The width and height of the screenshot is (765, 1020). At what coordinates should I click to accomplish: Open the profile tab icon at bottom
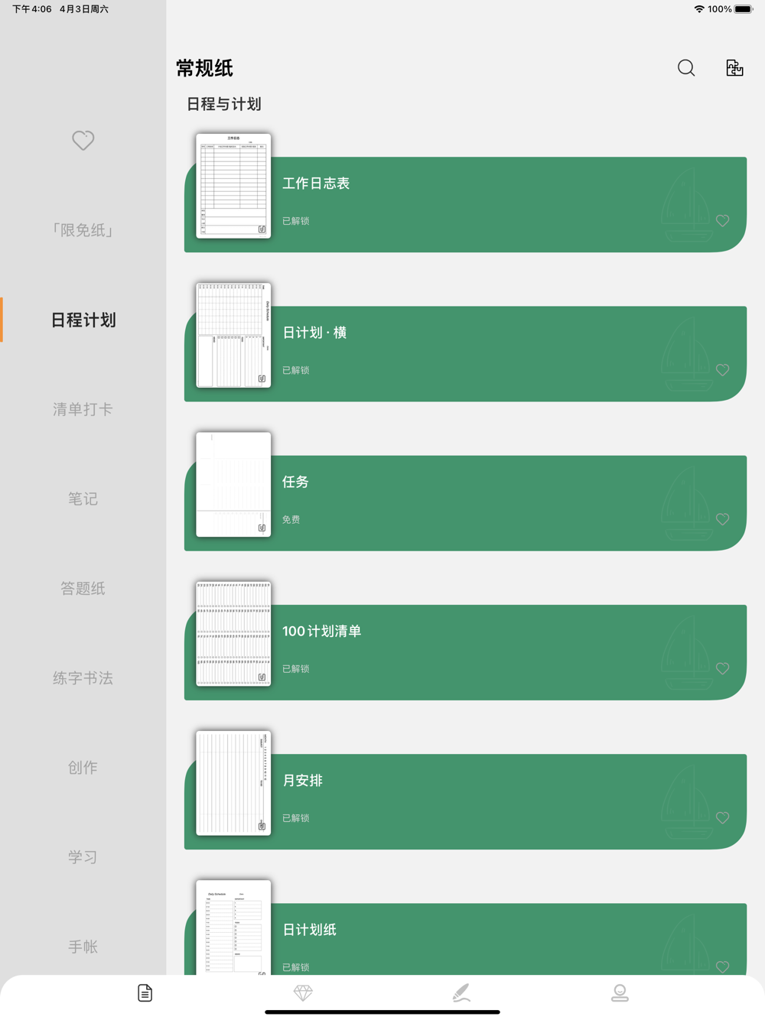(620, 992)
